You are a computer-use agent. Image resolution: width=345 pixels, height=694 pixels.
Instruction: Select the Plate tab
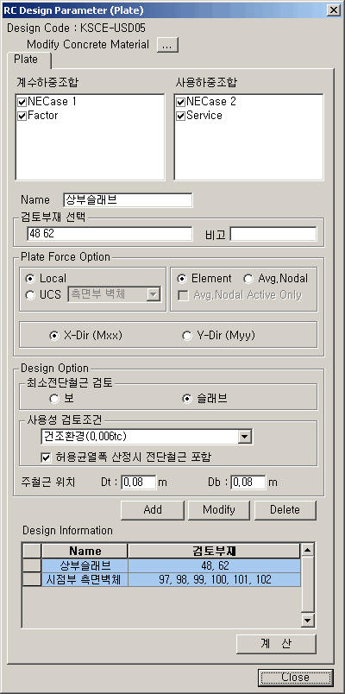click(x=27, y=60)
